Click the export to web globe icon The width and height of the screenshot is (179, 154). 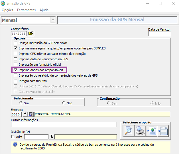pos(151,131)
